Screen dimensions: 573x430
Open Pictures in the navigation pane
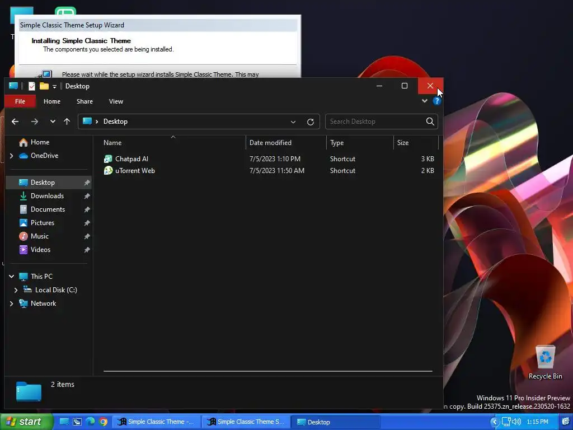(43, 223)
